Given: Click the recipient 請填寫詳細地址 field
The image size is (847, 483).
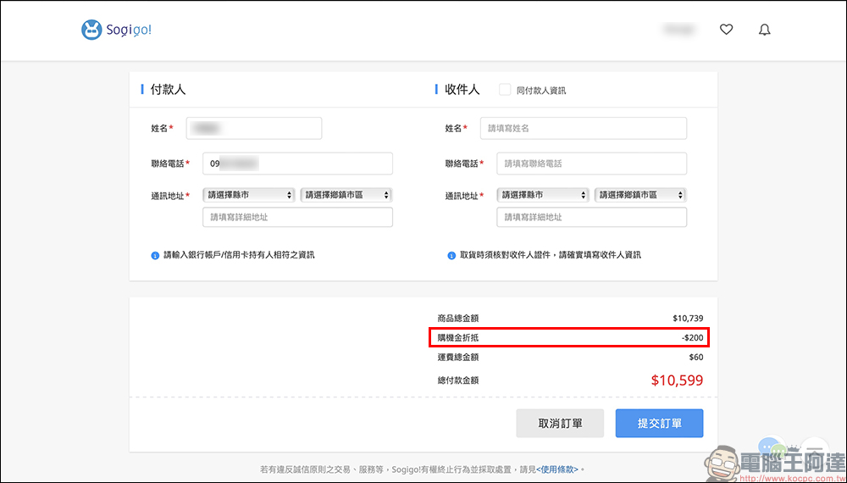Looking at the screenshot, I should pyautogui.click(x=591, y=217).
